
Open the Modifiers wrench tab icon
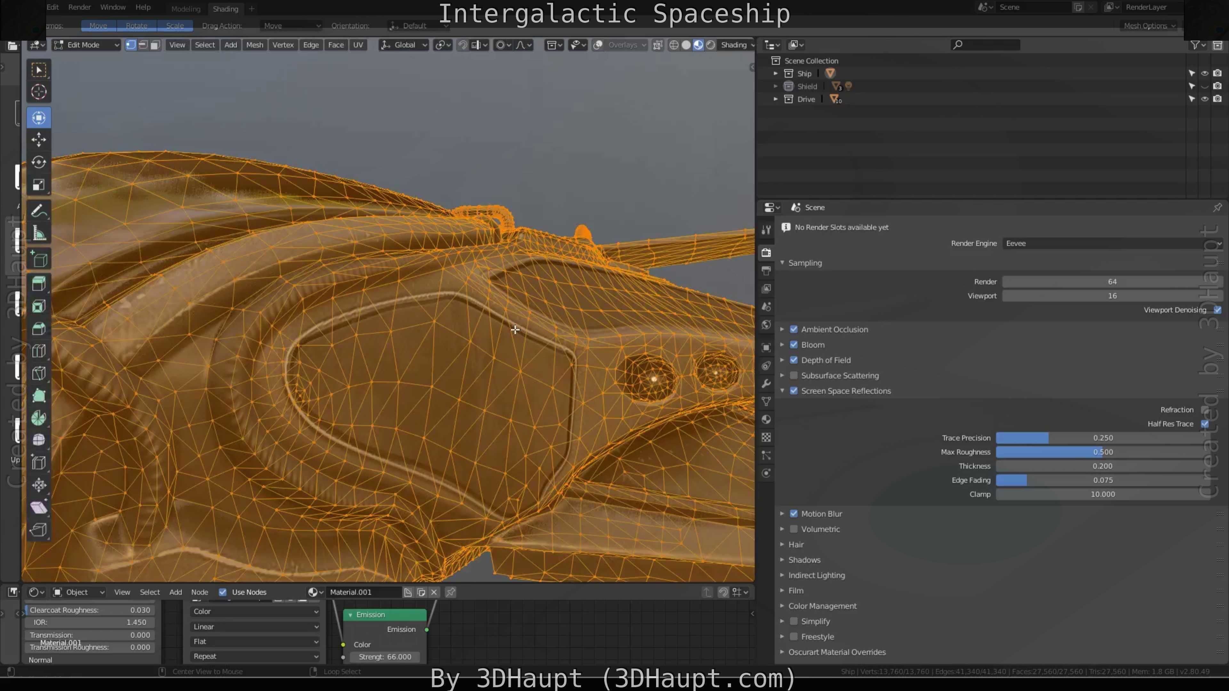pyautogui.click(x=766, y=384)
